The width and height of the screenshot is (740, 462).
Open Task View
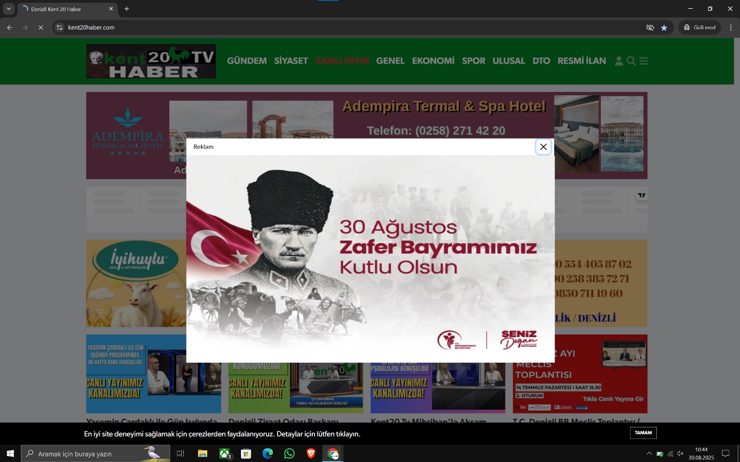pos(180,454)
